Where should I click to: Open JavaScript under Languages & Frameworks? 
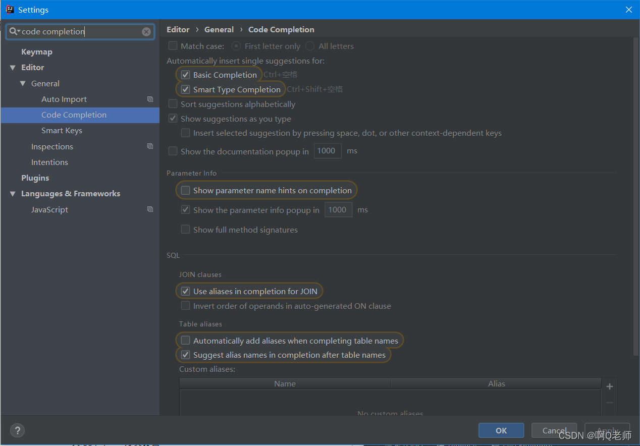point(49,210)
